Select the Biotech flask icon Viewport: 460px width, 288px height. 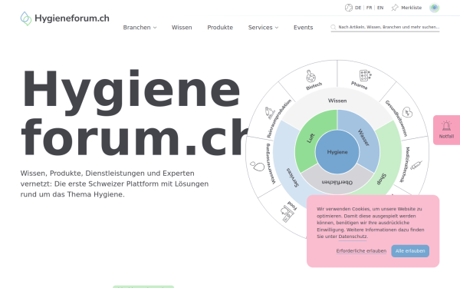click(x=310, y=76)
